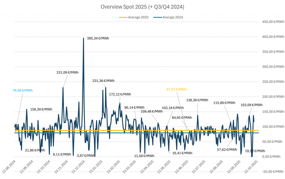Select the Average 2025 legend entry
This screenshot has height=179, width=285.
[x=138, y=17]
